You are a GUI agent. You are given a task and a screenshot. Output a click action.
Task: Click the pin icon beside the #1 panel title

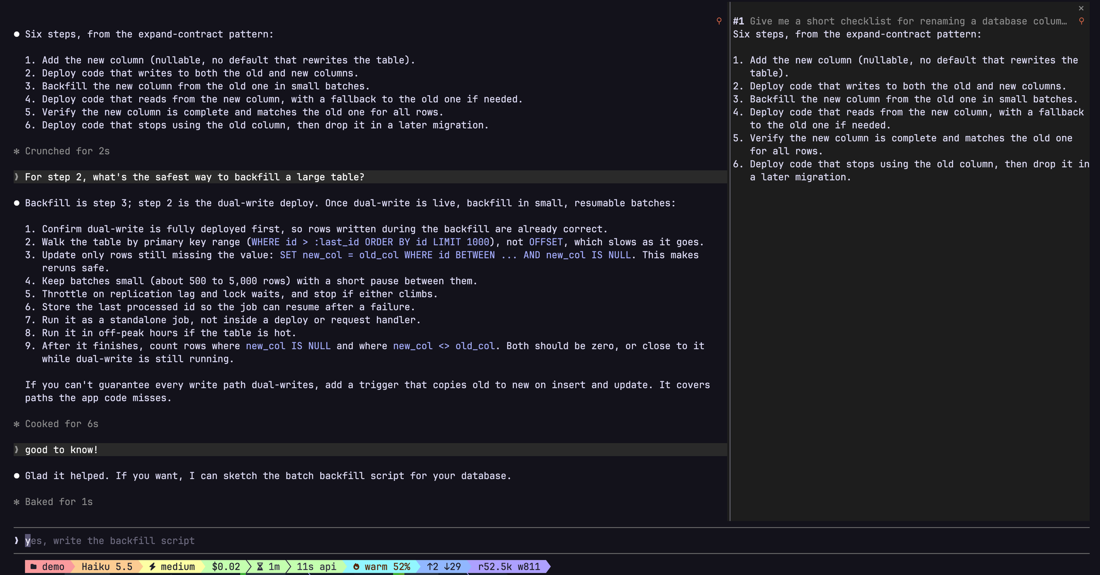1081,21
